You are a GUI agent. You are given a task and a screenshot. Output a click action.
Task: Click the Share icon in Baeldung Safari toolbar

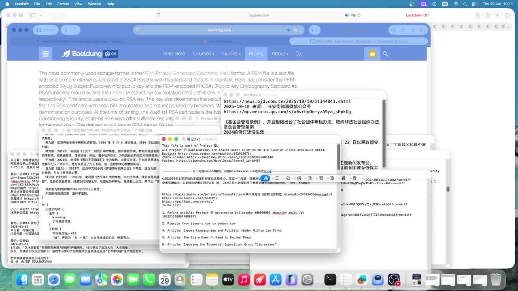(403, 30)
